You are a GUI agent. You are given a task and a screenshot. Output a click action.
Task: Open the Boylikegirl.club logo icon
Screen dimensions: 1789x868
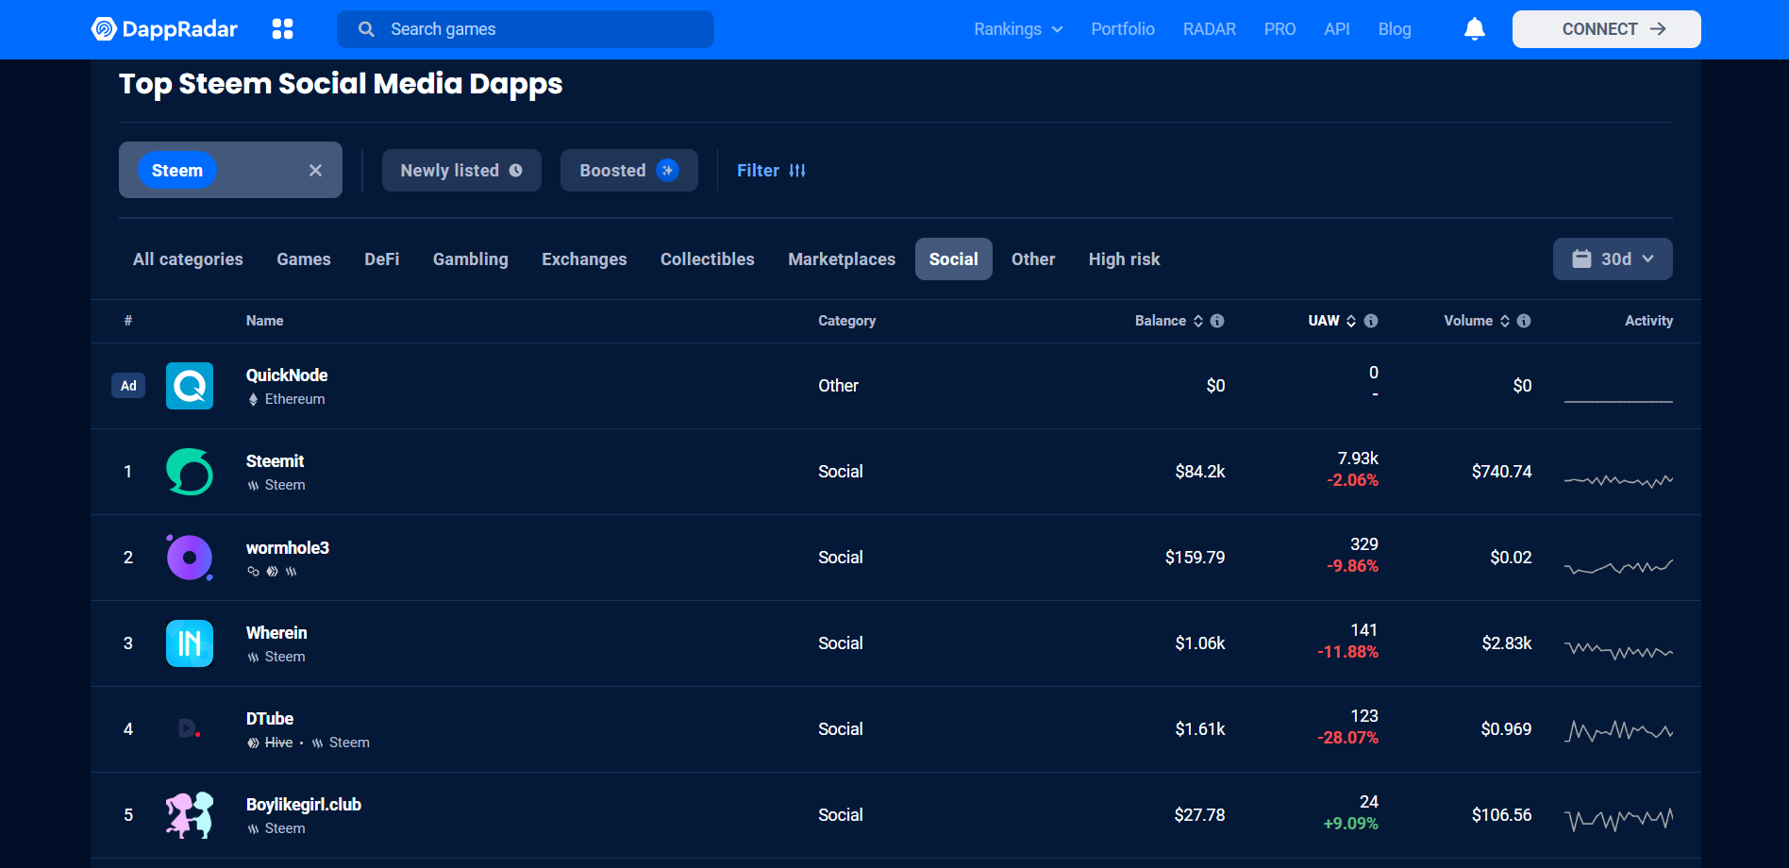[x=190, y=815]
